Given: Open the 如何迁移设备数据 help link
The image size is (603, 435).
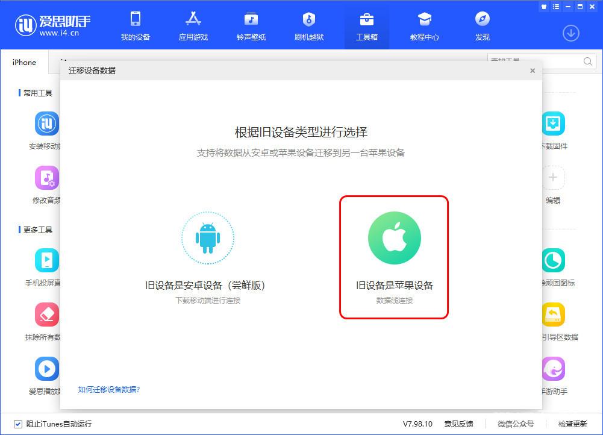Looking at the screenshot, I should pyautogui.click(x=108, y=390).
